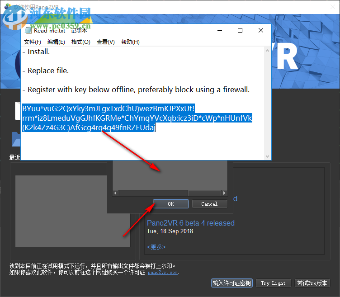
Task: Click the key line starting with BYuu*vuG
Action: [x=109, y=108]
